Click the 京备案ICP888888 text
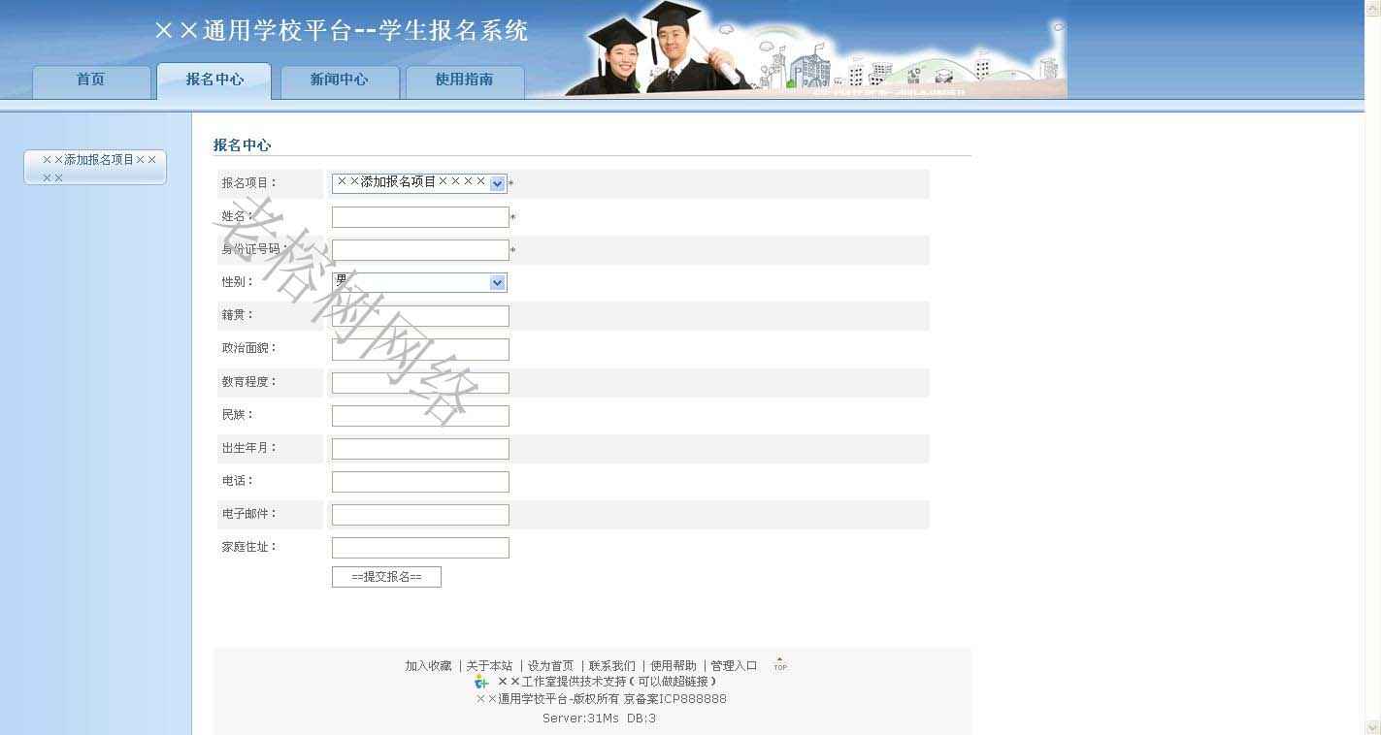The image size is (1381, 735). click(x=674, y=699)
